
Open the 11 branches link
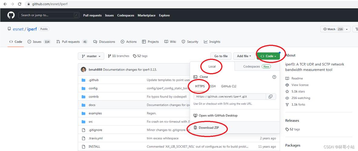[119, 56]
